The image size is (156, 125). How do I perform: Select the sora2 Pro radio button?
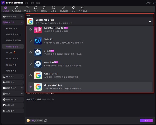[x=31, y=64]
